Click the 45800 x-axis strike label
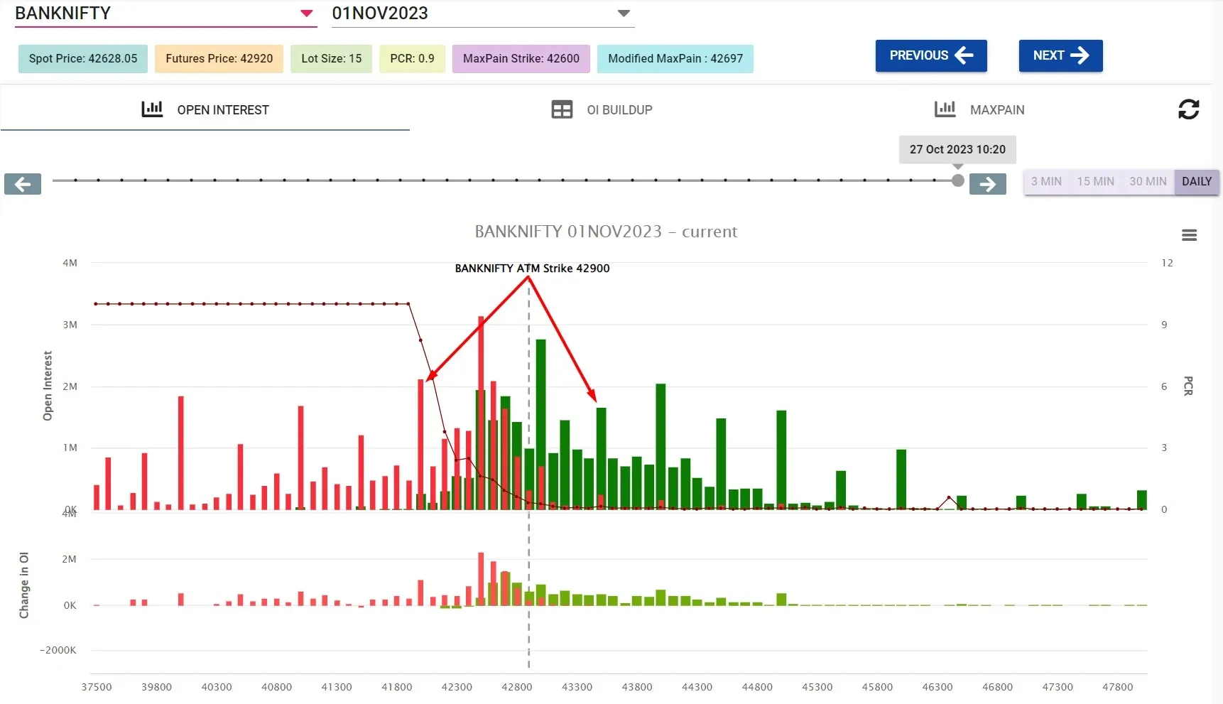1223x704 pixels. pyautogui.click(x=877, y=687)
